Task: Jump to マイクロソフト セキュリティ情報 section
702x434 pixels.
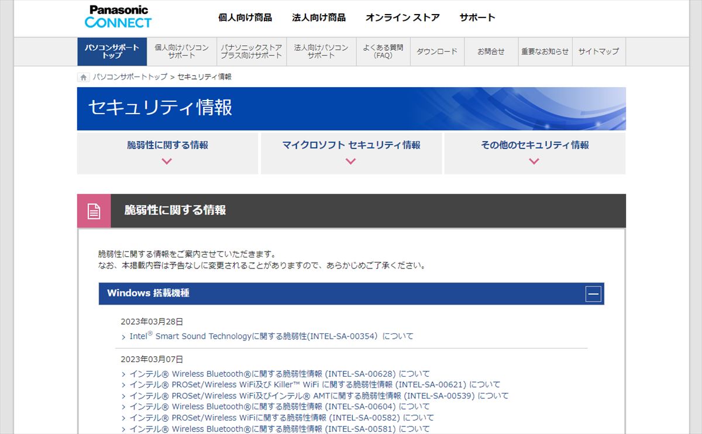Action: click(x=351, y=153)
